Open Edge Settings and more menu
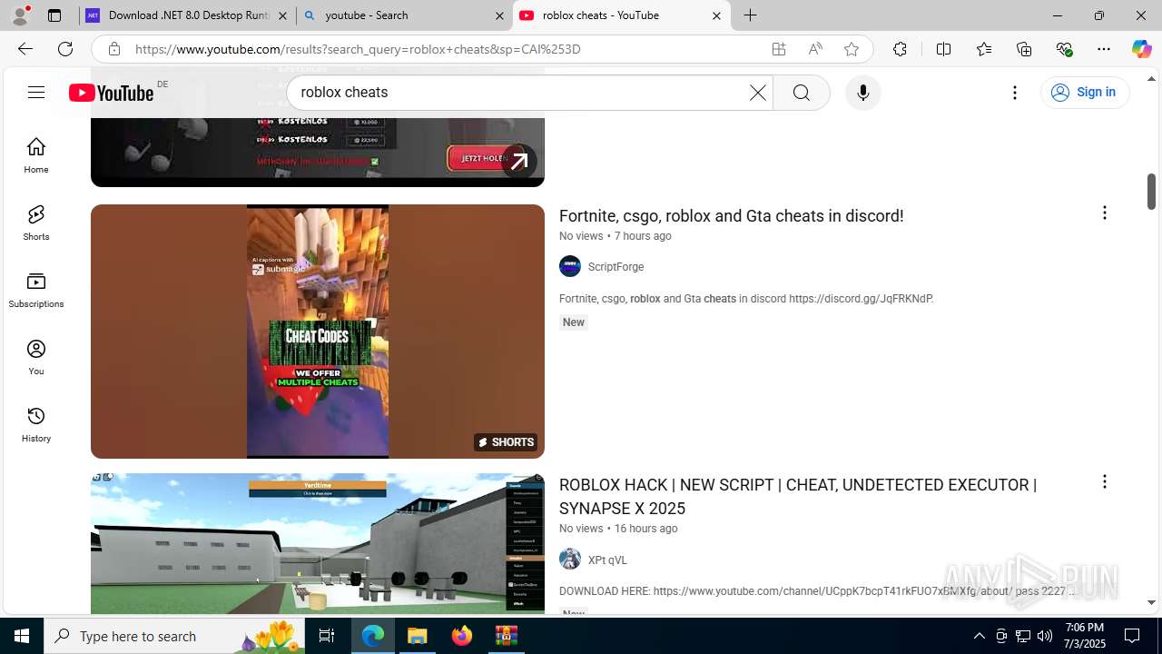 (1104, 49)
